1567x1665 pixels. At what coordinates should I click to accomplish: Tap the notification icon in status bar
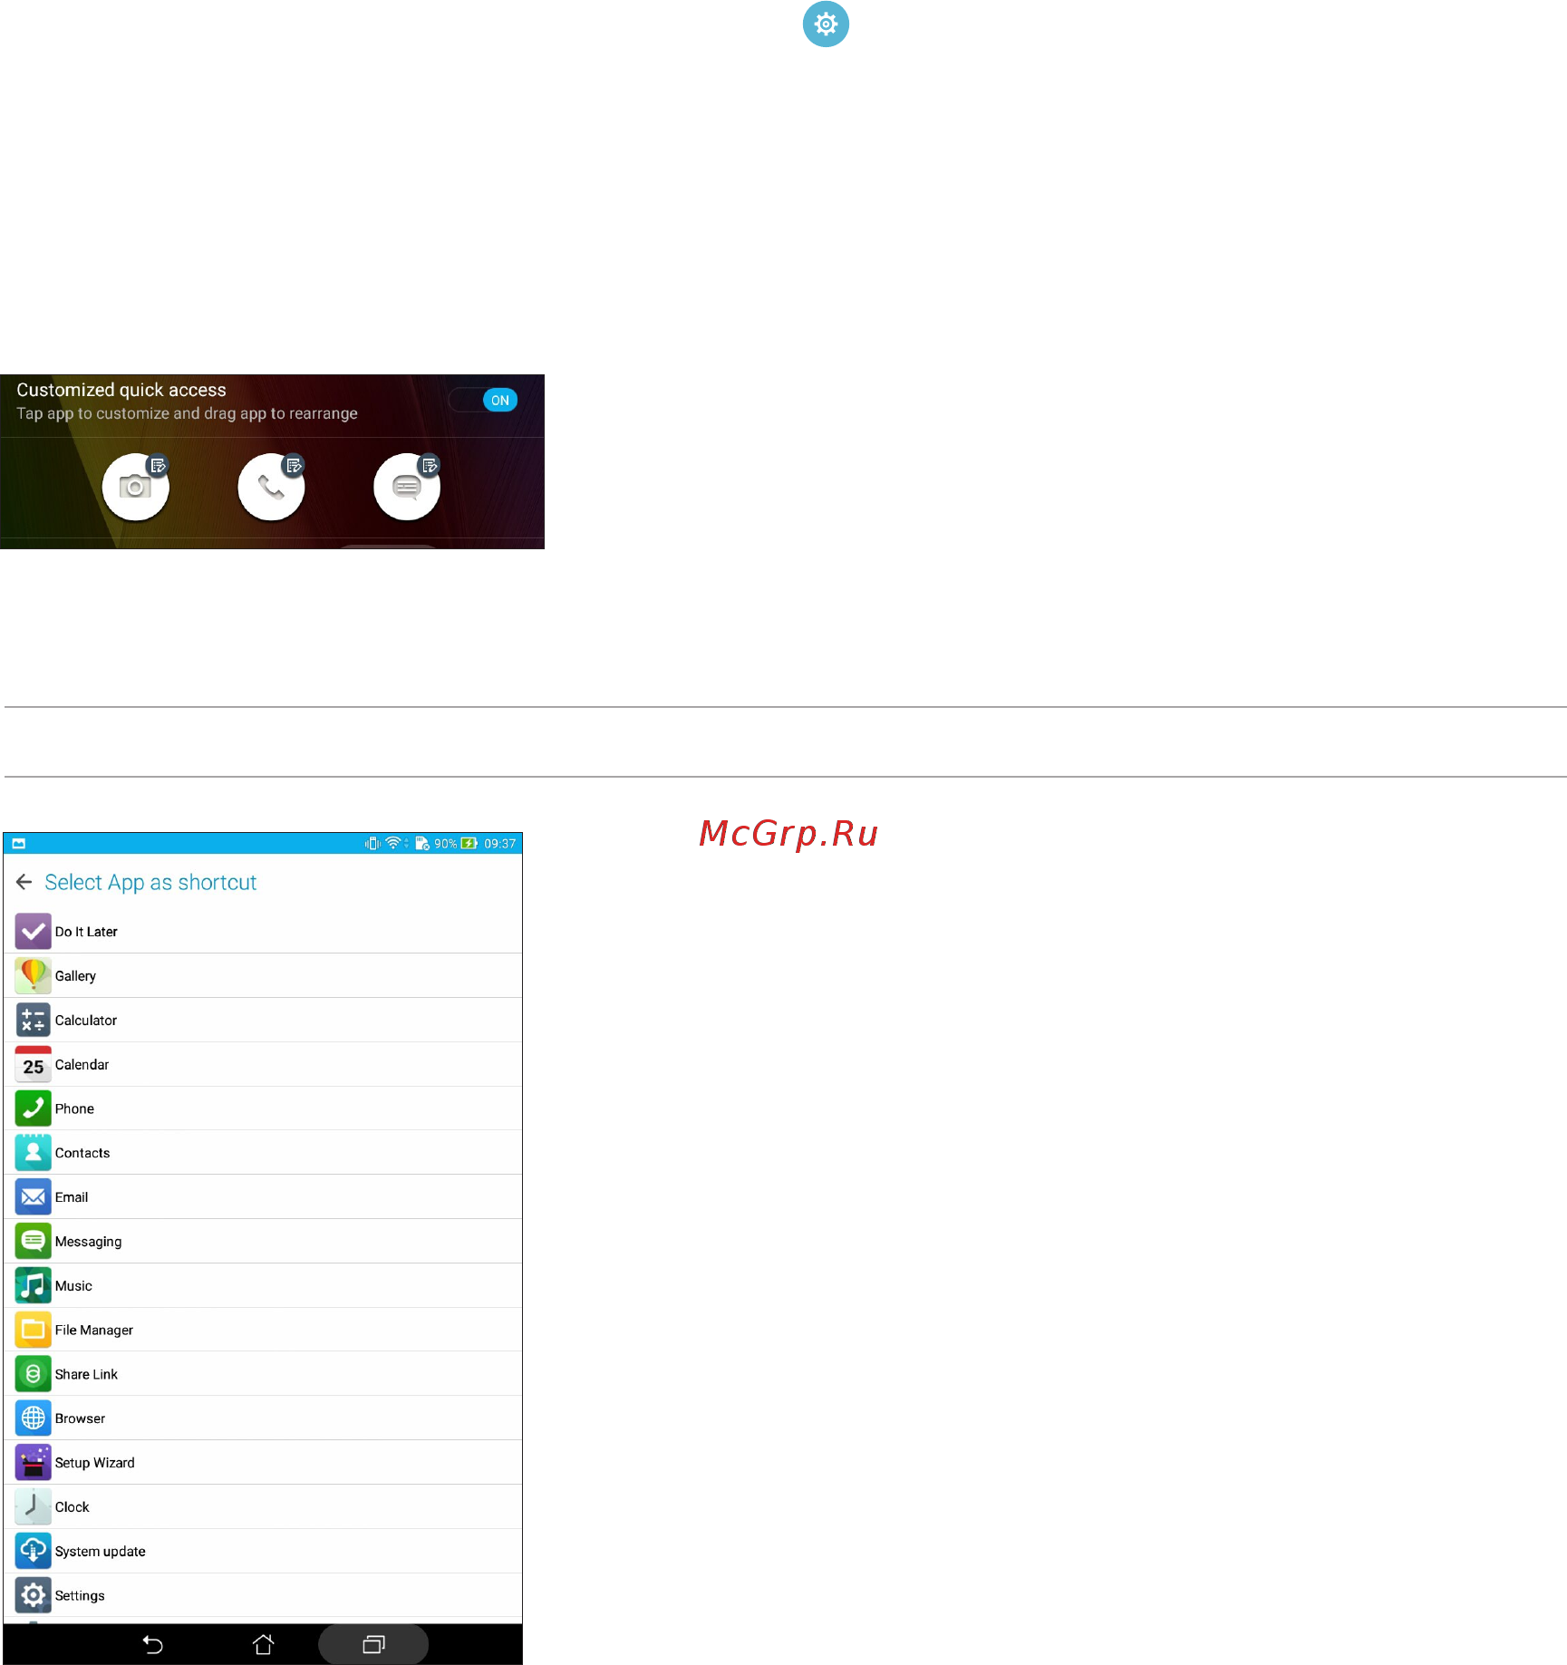pyautogui.click(x=19, y=843)
